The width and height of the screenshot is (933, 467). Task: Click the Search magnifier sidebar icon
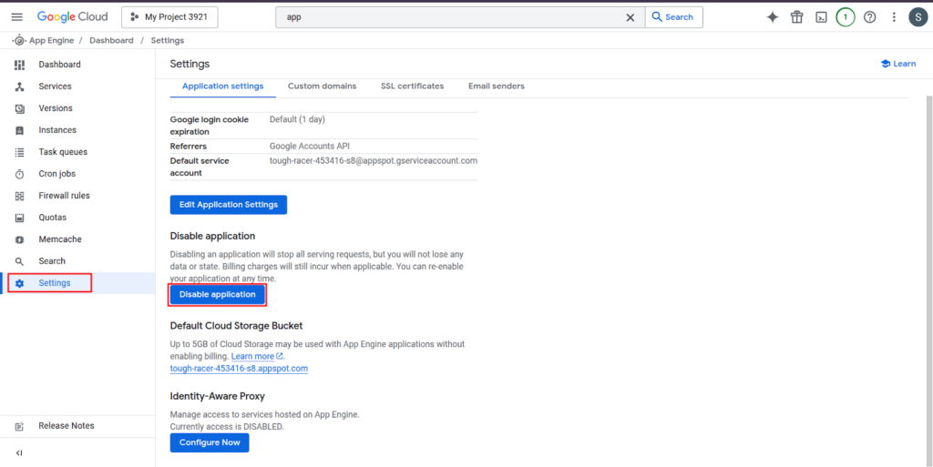(x=20, y=261)
